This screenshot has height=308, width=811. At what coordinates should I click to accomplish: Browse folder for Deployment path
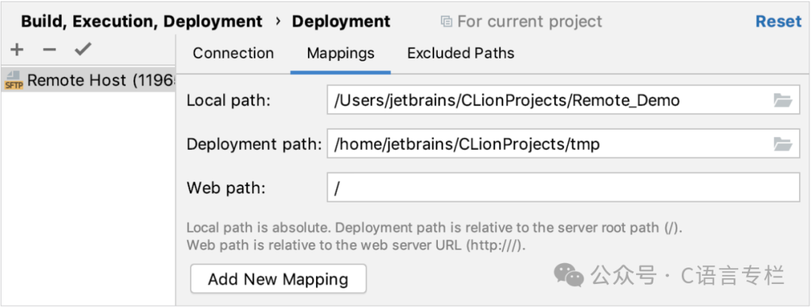pos(782,144)
